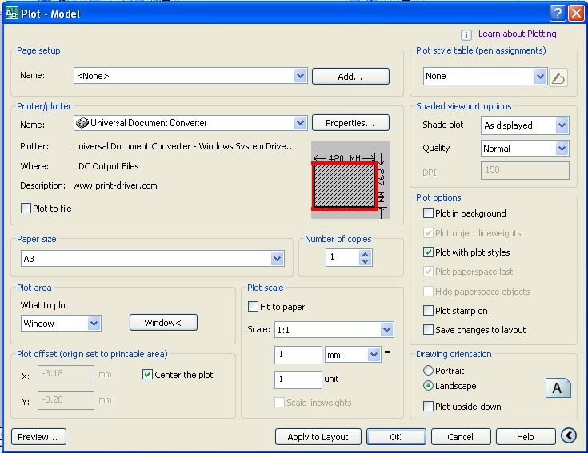Toggle Plot in background option
The height and width of the screenshot is (453, 588).
click(x=428, y=213)
